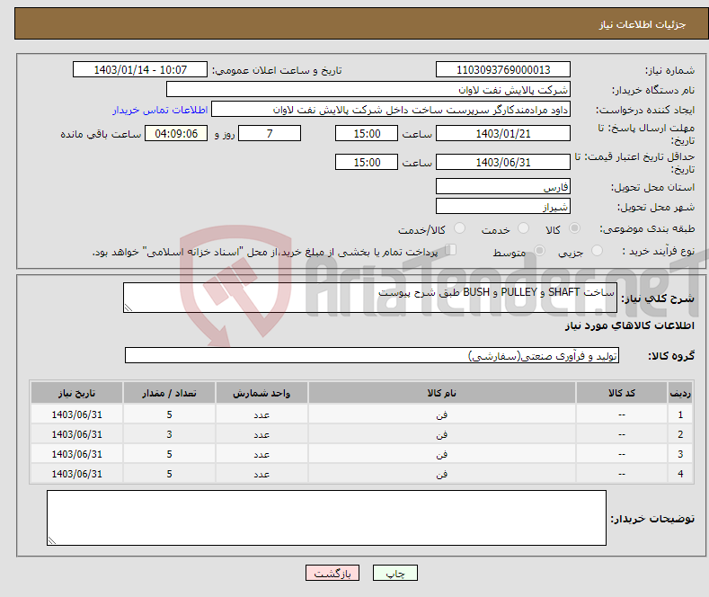Screen dimensions: 709x597
Task: Open the اطلاعات تماس خریدار link
Action: [x=160, y=110]
